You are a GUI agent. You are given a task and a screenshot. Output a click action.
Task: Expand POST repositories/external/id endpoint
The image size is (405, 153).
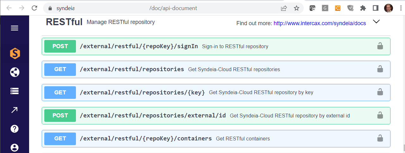click(x=216, y=116)
